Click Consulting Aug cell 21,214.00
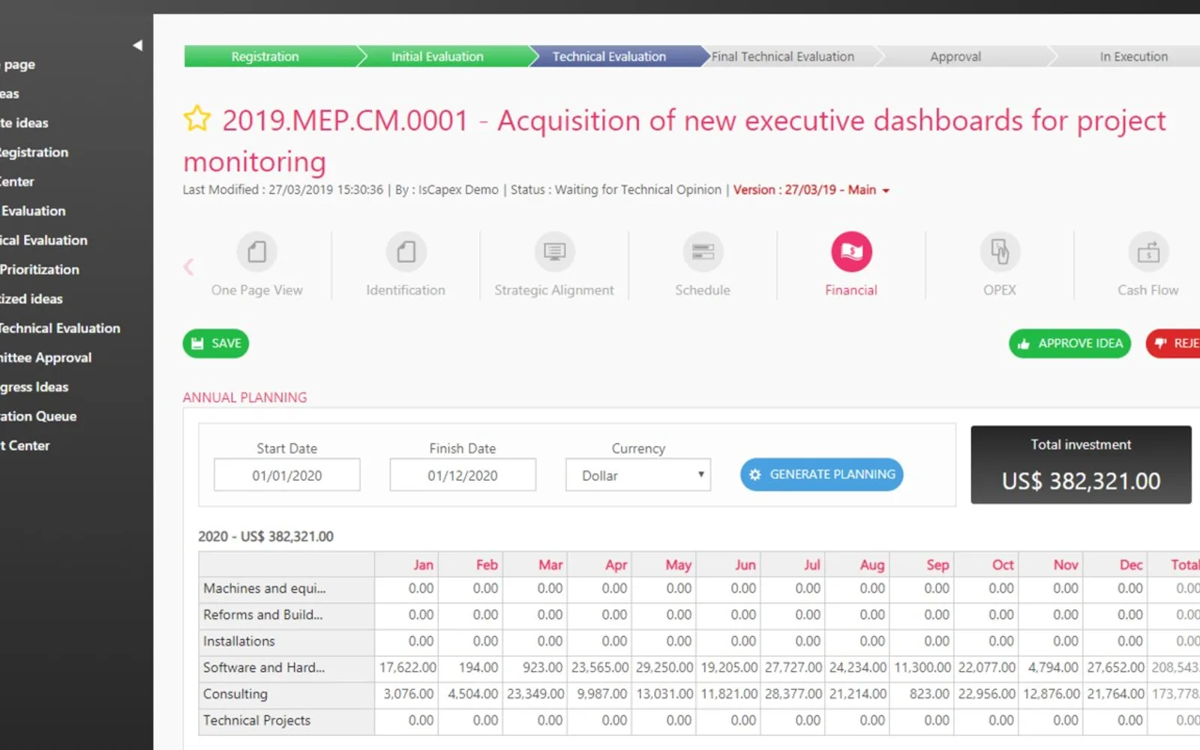This screenshot has height=750, width=1200. click(858, 694)
